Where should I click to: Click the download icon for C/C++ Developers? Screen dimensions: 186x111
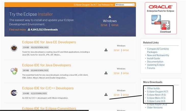(106, 95)
